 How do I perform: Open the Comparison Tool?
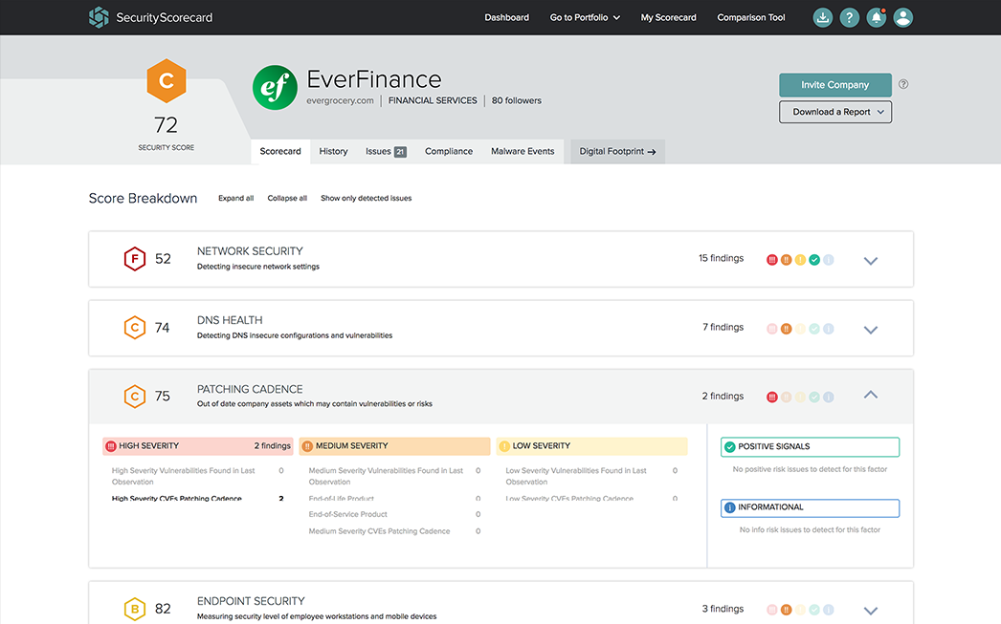750,17
